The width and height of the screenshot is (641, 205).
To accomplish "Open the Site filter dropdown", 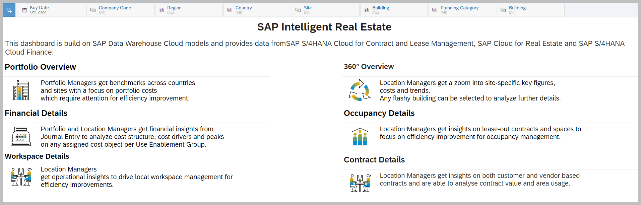I will coord(326,10).
